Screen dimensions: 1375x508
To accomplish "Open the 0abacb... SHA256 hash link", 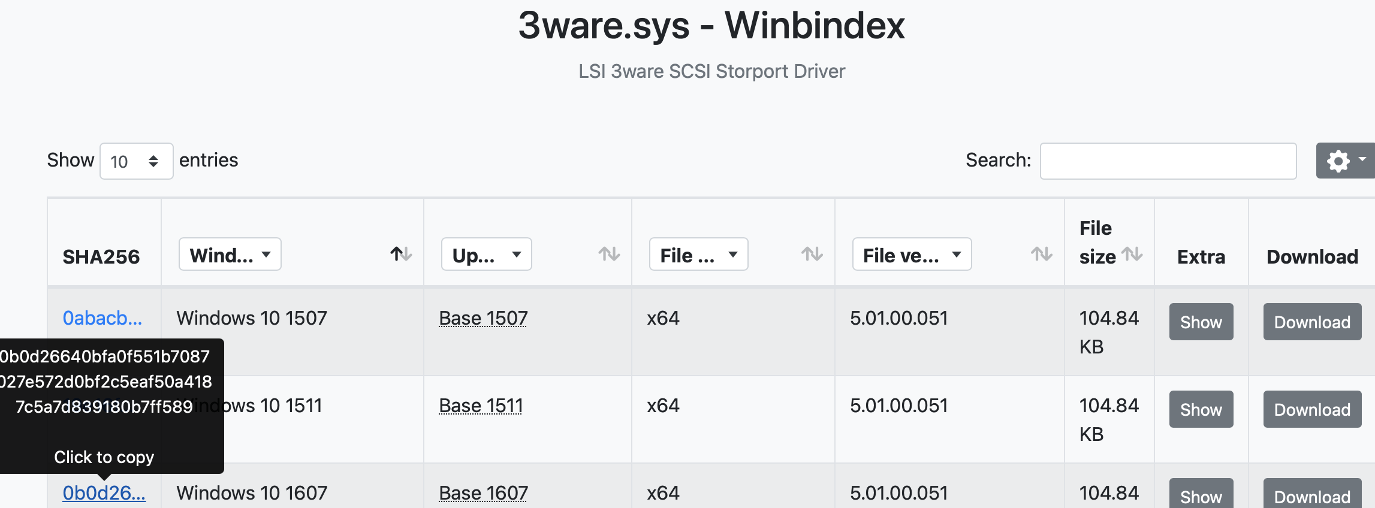I will [102, 318].
